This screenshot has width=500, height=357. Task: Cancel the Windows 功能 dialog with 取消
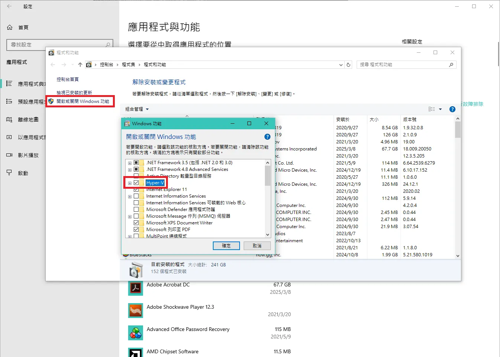[257, 246]
